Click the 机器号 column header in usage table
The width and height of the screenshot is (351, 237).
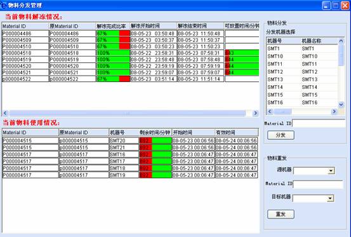coord(124,132)
